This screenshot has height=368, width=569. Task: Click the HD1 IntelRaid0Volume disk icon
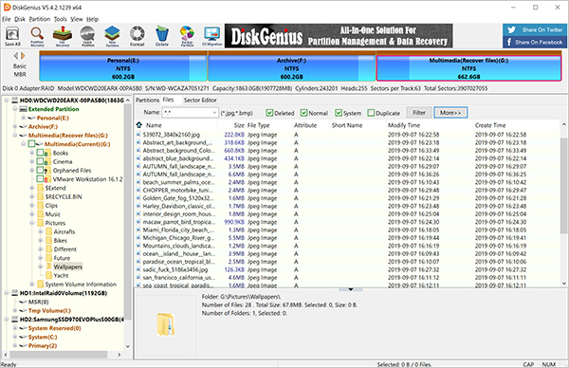pyautogui.click(x=15, y=293)
